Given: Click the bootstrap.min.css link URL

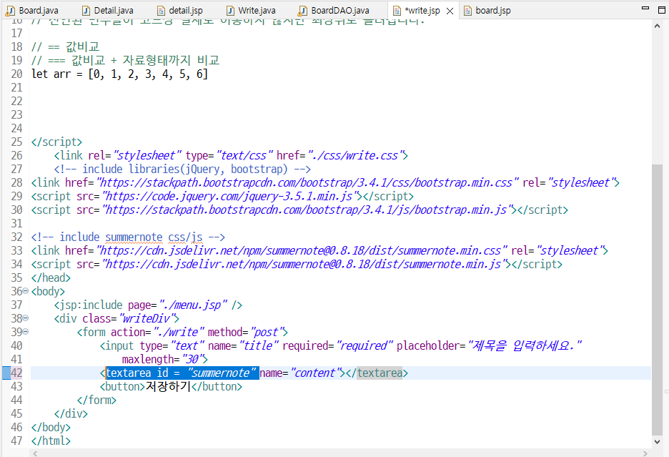Looking at the screenshot, I should click(307, 182).
